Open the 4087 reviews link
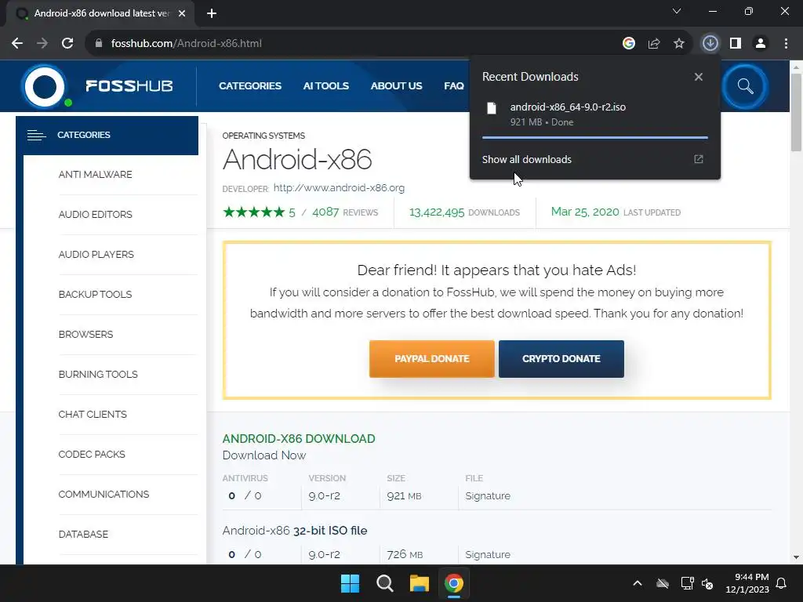Image resolution: width=803 pixels, height=602 pixels. point(345,212)
